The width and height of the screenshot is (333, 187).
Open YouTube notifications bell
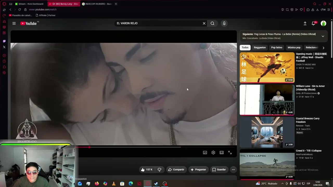point(313,23)
